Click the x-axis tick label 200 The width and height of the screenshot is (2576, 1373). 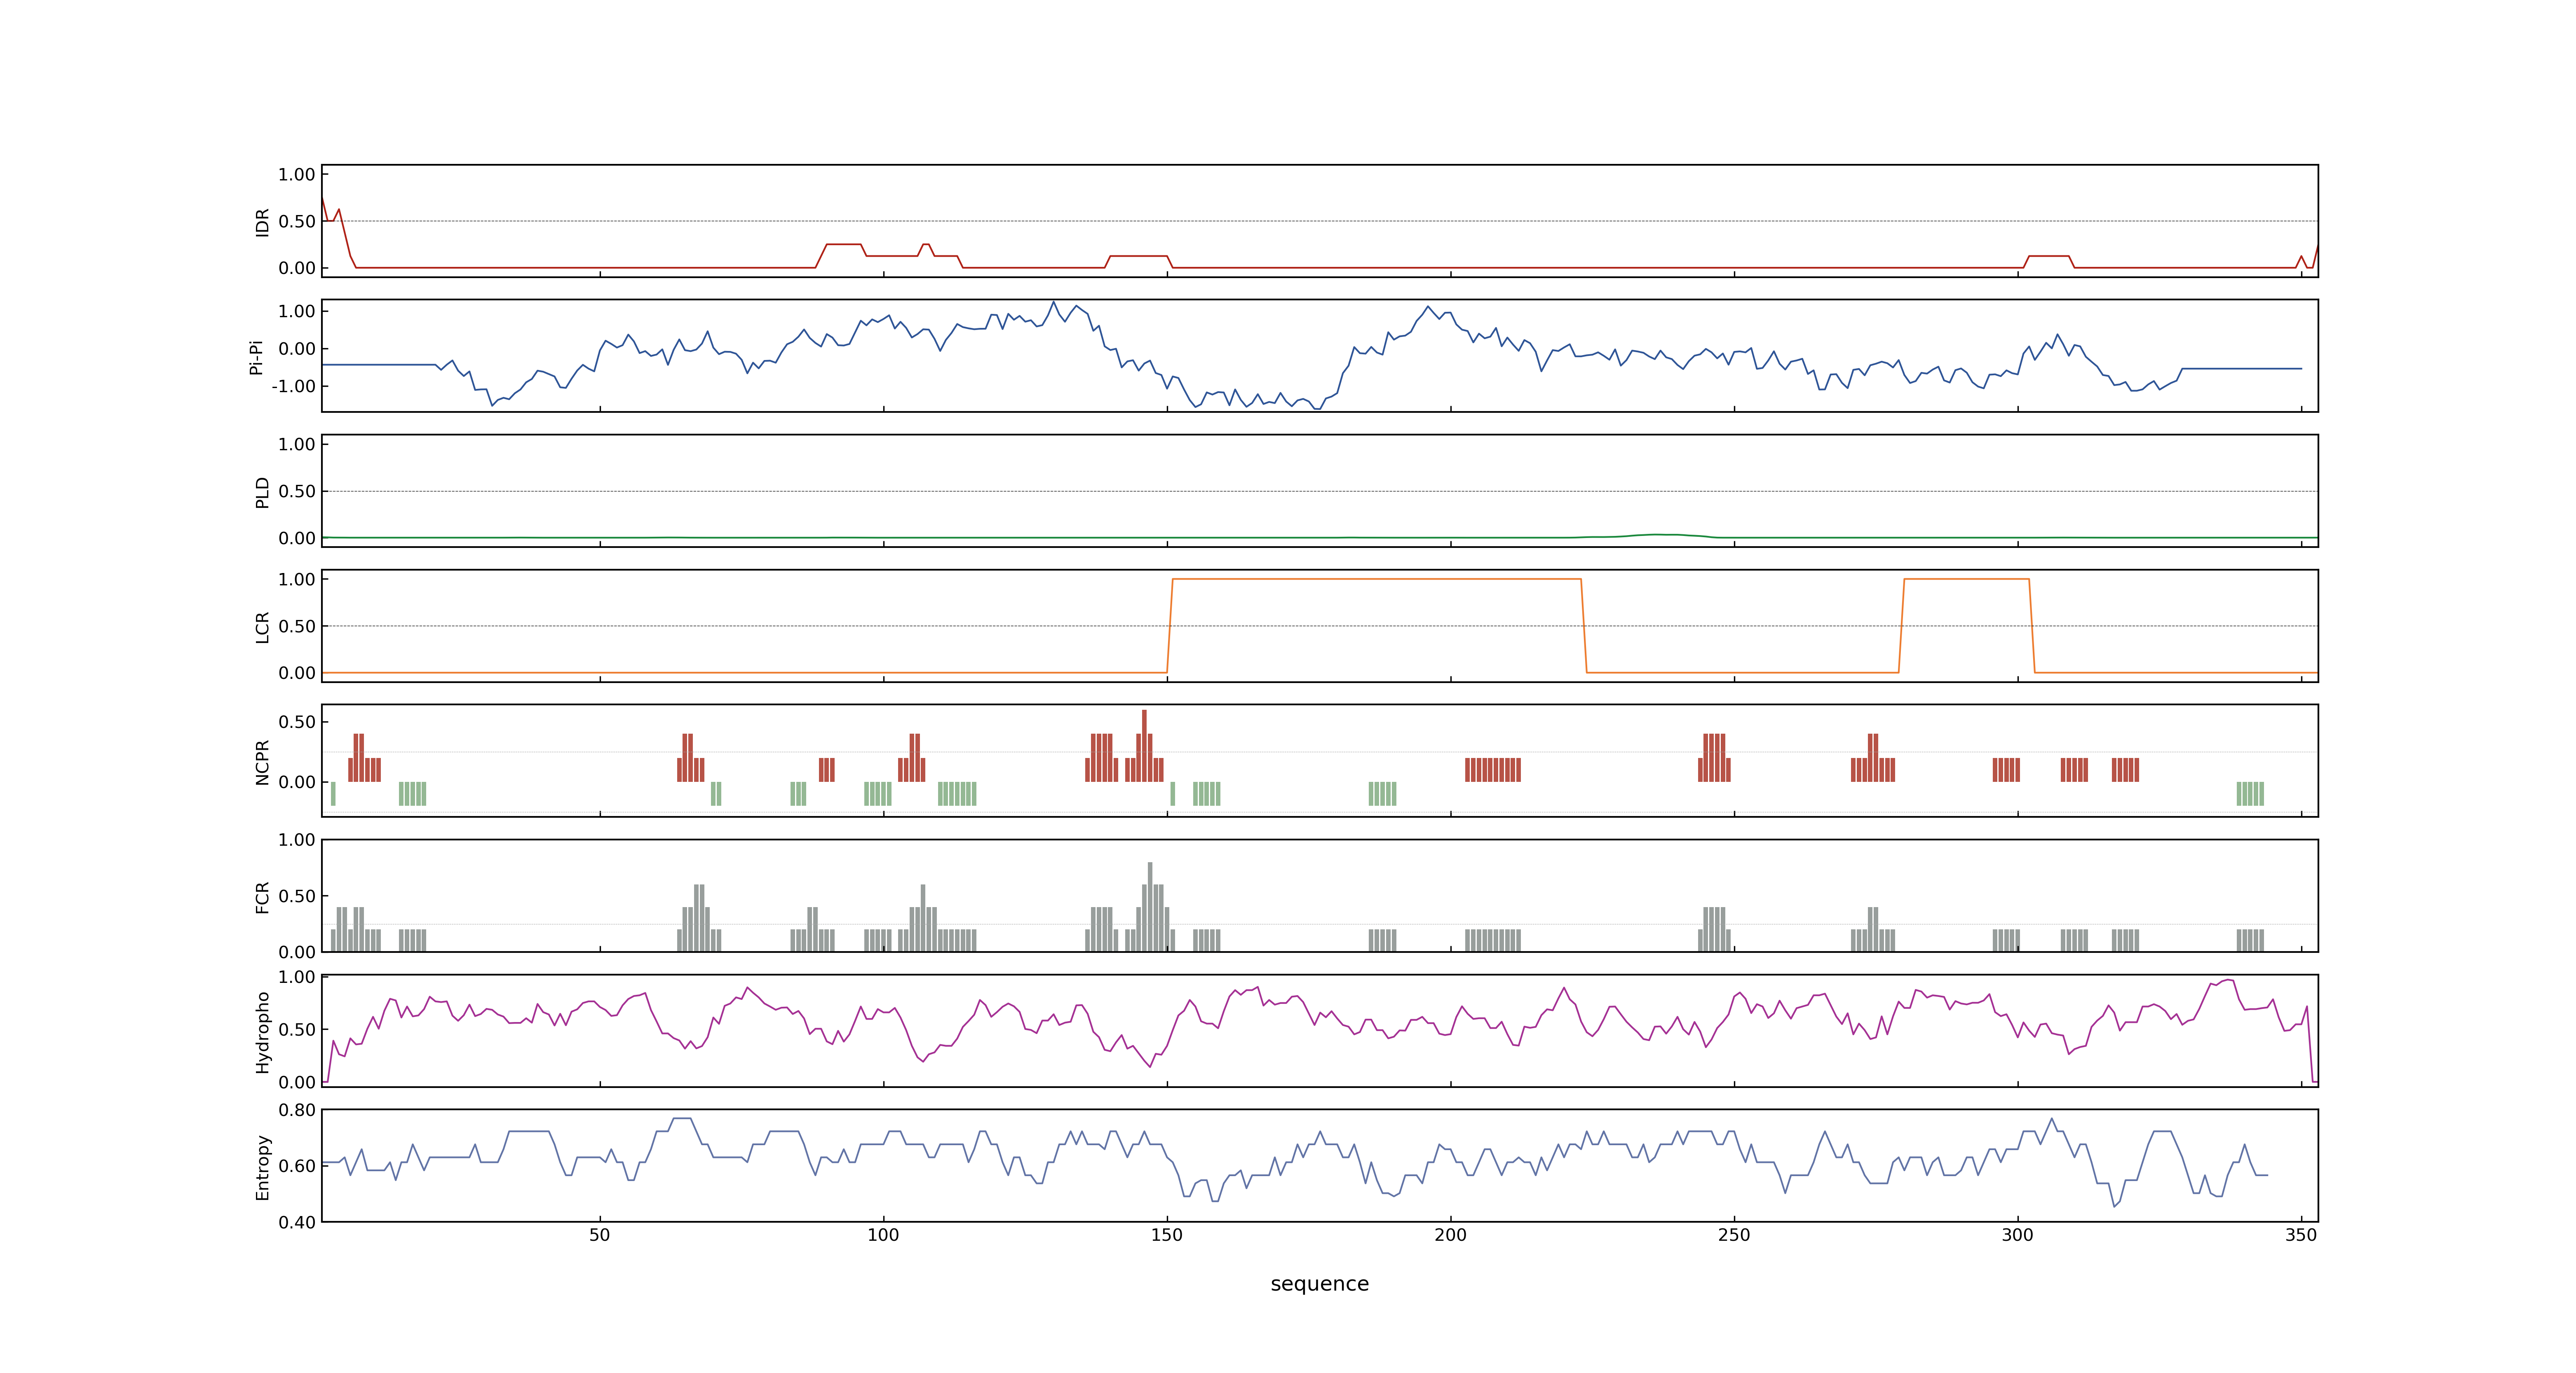click(1450, 1234)
